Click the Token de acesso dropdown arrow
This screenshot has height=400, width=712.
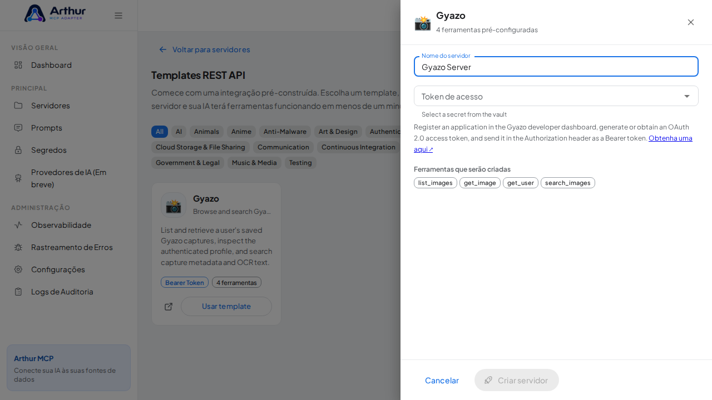coord(687,96)
